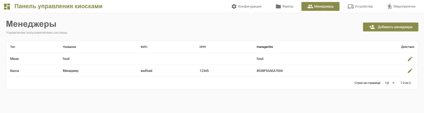Viewport: 424px width, 113px height.
Task: Click the Панель управления киосками title link
Action: click(x=58, y=6)
